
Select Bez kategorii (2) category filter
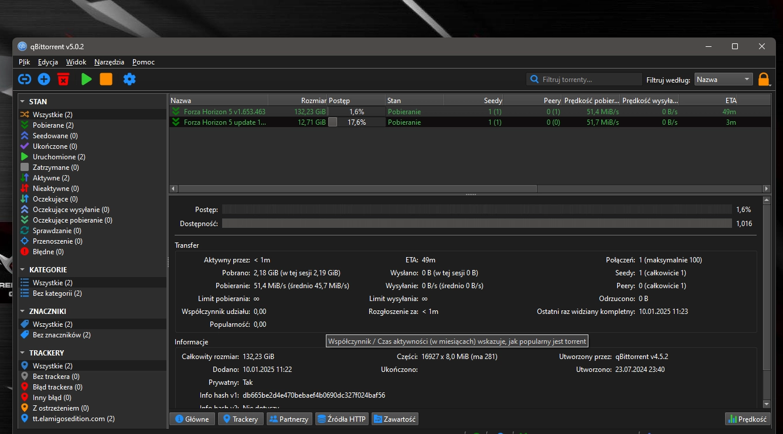point(93,293)
